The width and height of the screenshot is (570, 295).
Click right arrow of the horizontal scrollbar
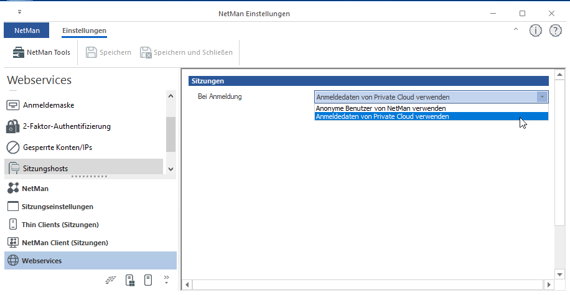pos(549,284)
